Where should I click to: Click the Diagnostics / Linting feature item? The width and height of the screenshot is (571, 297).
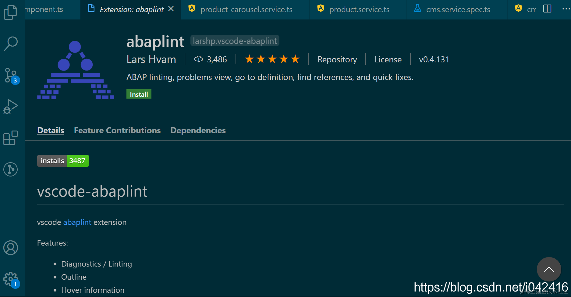(x=97, y=264)
